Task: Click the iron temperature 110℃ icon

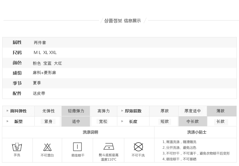Action: 109,147
